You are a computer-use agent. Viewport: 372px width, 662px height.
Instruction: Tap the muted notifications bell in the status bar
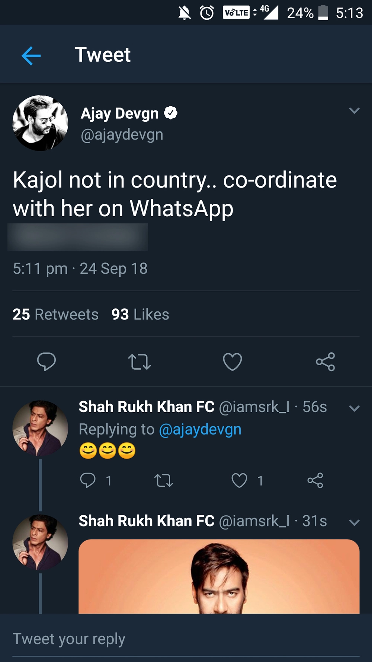184,13
